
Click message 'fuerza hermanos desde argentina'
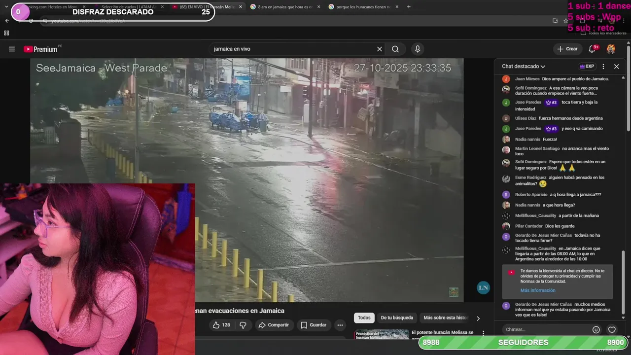point(571,118)
